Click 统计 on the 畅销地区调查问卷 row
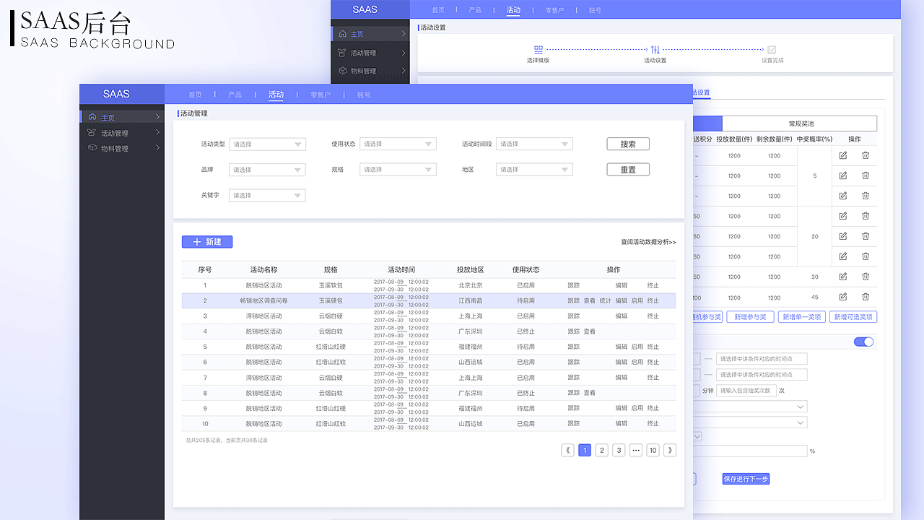 605,300
